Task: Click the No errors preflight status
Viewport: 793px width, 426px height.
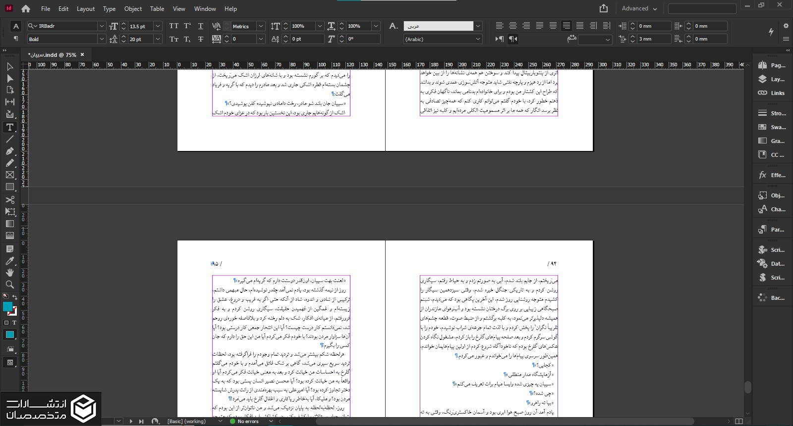Action: [x=247, y=422]
